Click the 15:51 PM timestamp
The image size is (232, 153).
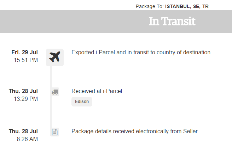pos(26,60)
